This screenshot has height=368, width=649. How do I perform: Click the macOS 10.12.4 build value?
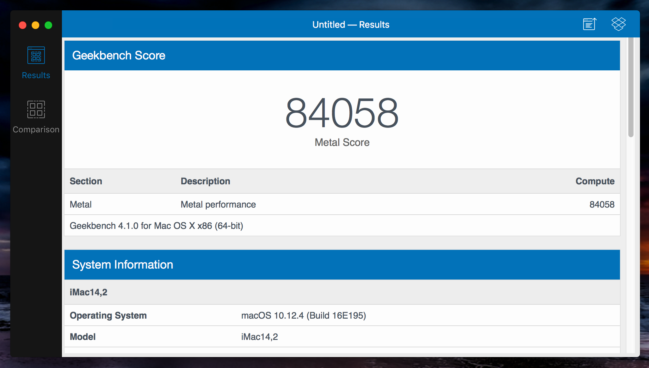304,315
